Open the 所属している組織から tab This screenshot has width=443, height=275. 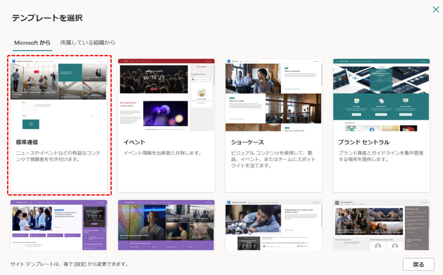coord(87,43)
